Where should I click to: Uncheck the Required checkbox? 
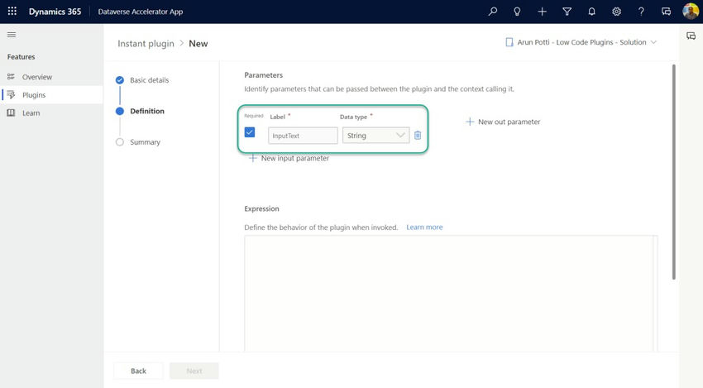click(x=250, y=132)
